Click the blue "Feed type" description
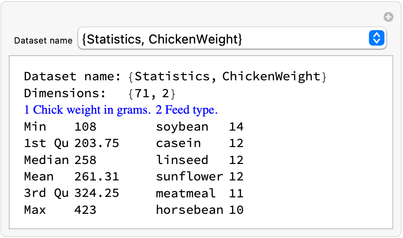The height and width of the screenshot is (238, 403). click(187, 110)
